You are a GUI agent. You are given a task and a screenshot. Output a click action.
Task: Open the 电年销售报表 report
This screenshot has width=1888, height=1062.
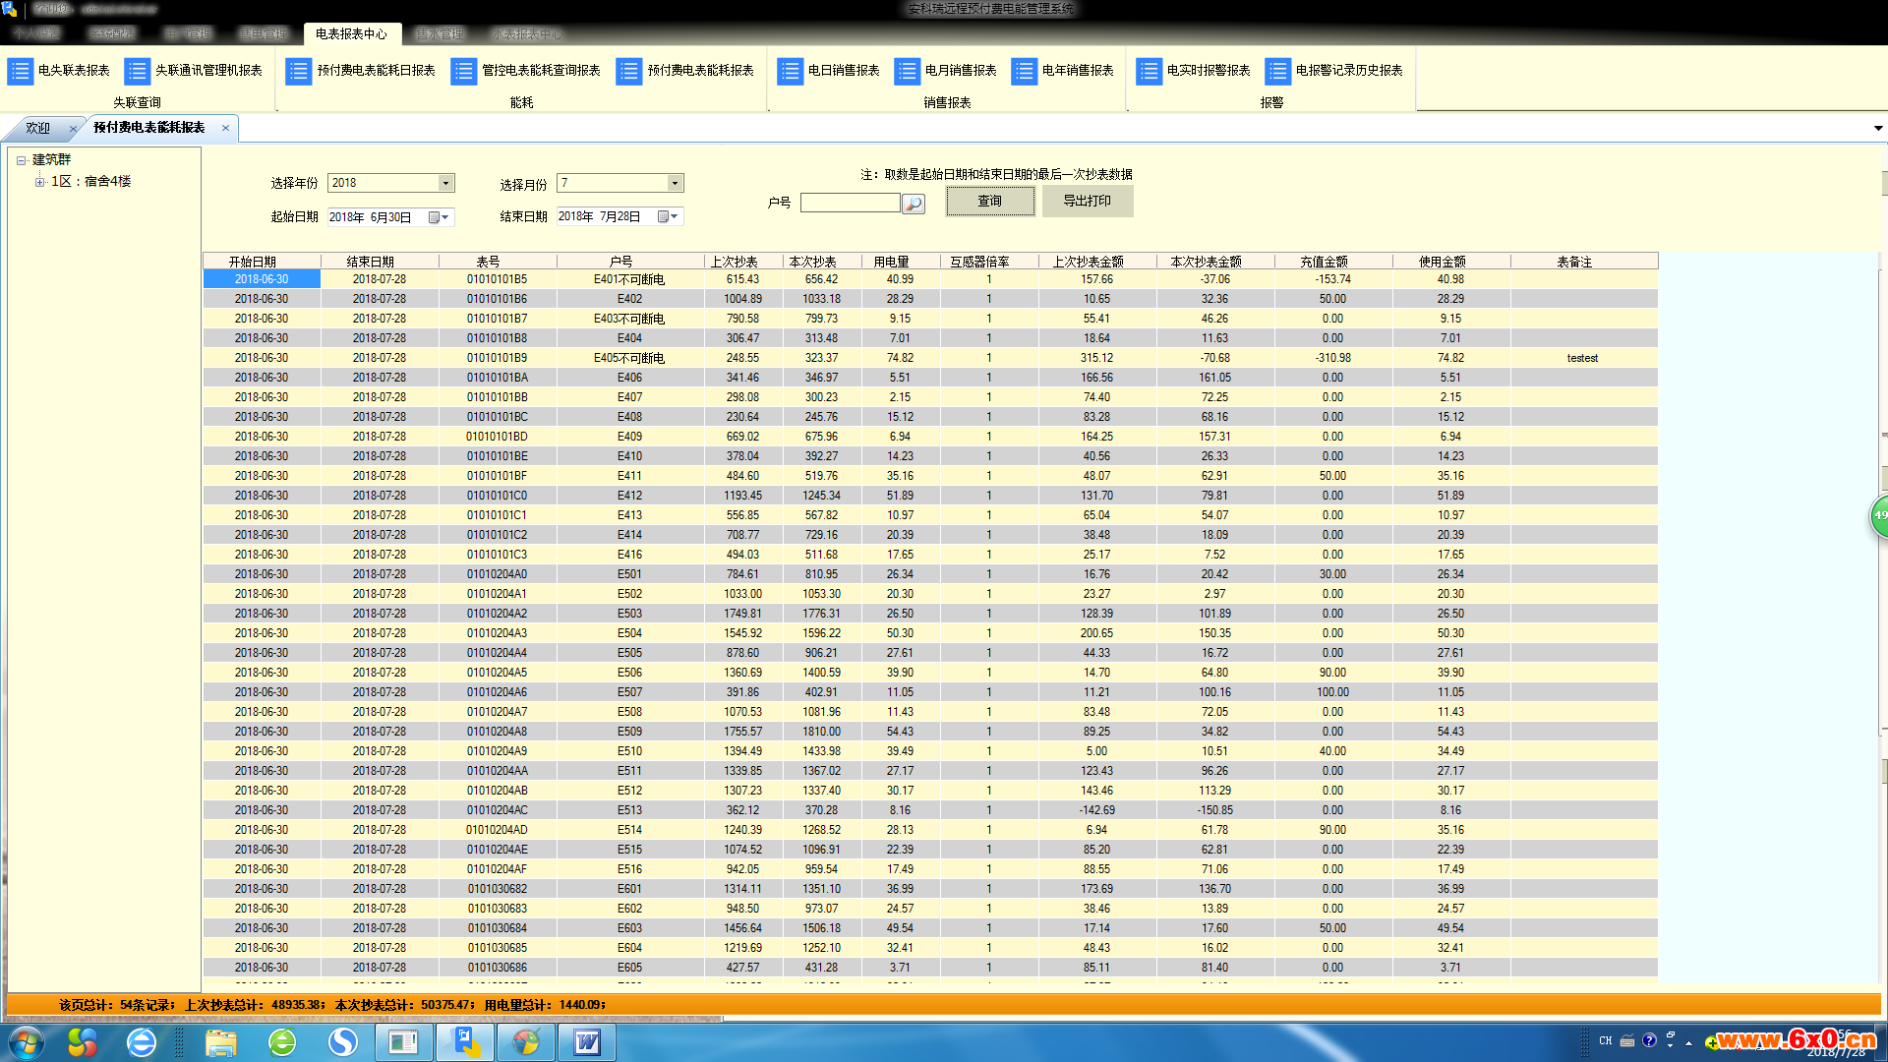(x=1063, y=71)
